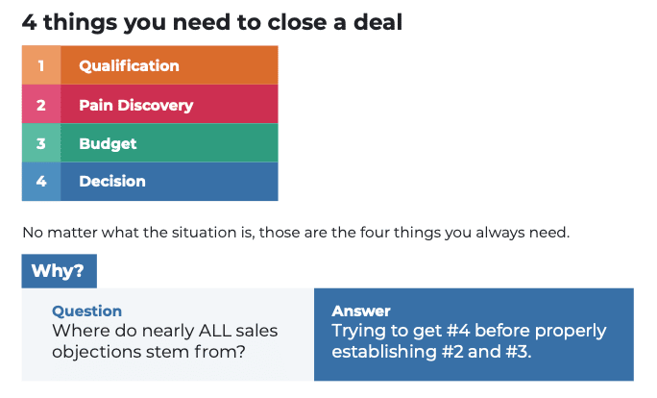The width and height of the screenshot is (657, 398).
Task: Click 'Where do nearly ALL sales' text
Action: tap(164, 331)
